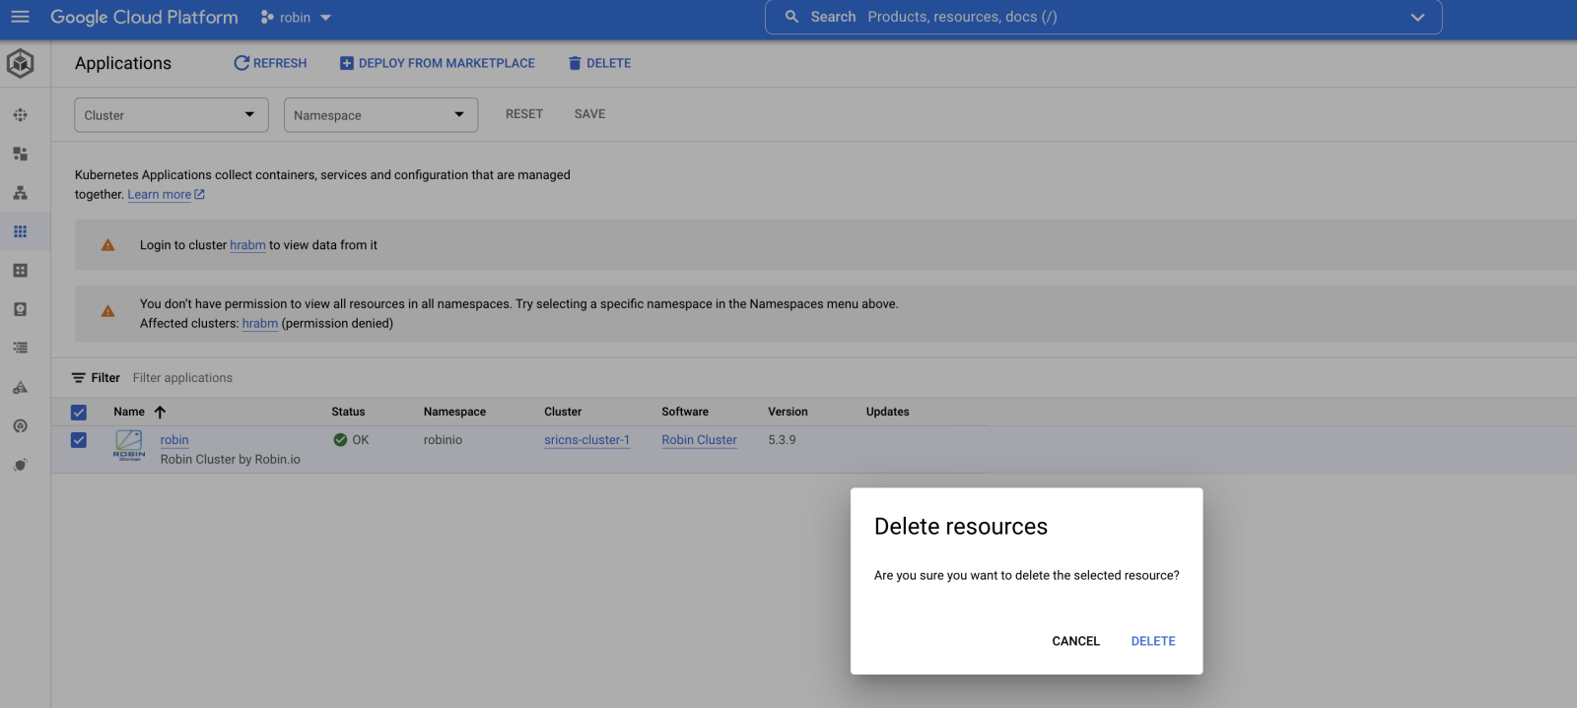Open Storage from the sidebar

[21, 309]
